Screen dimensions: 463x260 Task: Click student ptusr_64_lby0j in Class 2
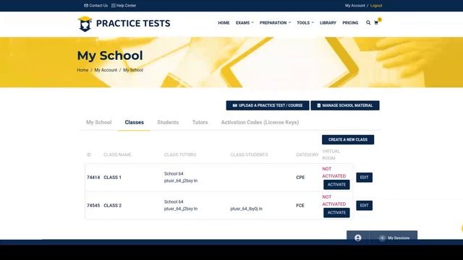click(x=246, y=209)
